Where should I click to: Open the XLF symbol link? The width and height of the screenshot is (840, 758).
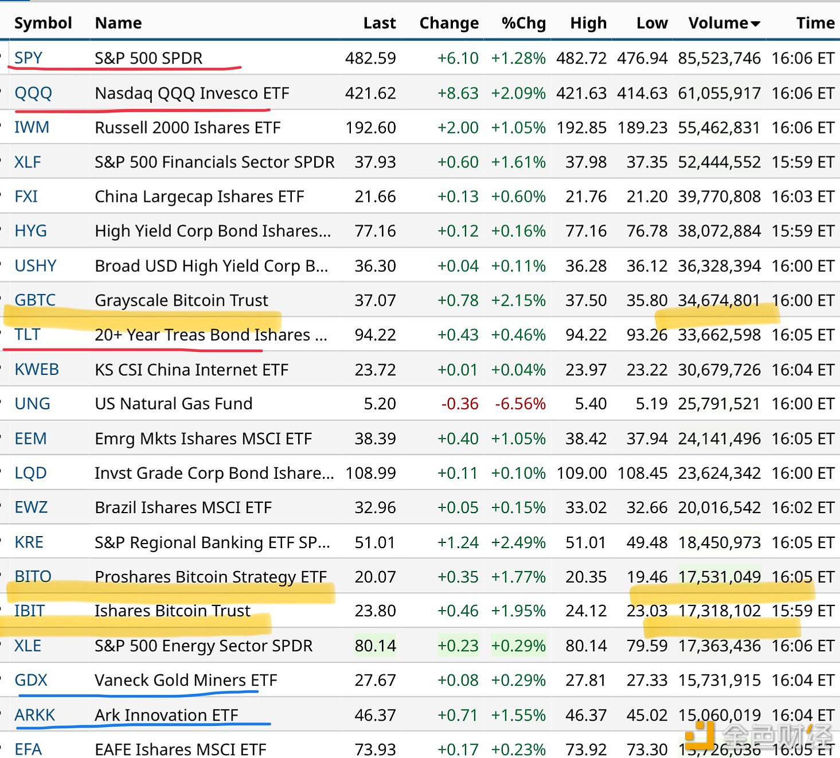[x=28, y=162]
